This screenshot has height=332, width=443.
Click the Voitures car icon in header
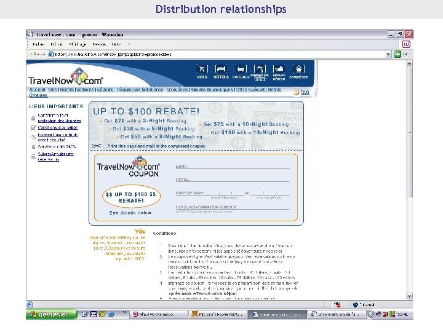[x=241, y=69]
